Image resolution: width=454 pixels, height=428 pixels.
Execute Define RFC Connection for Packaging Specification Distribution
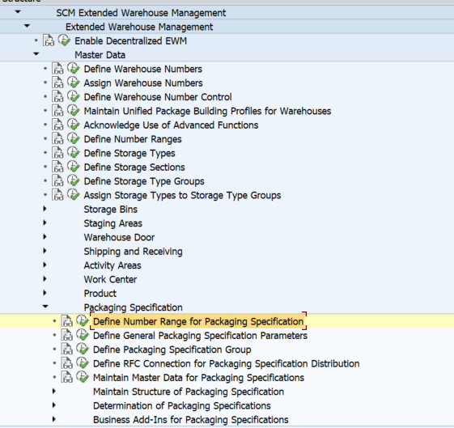83,363
